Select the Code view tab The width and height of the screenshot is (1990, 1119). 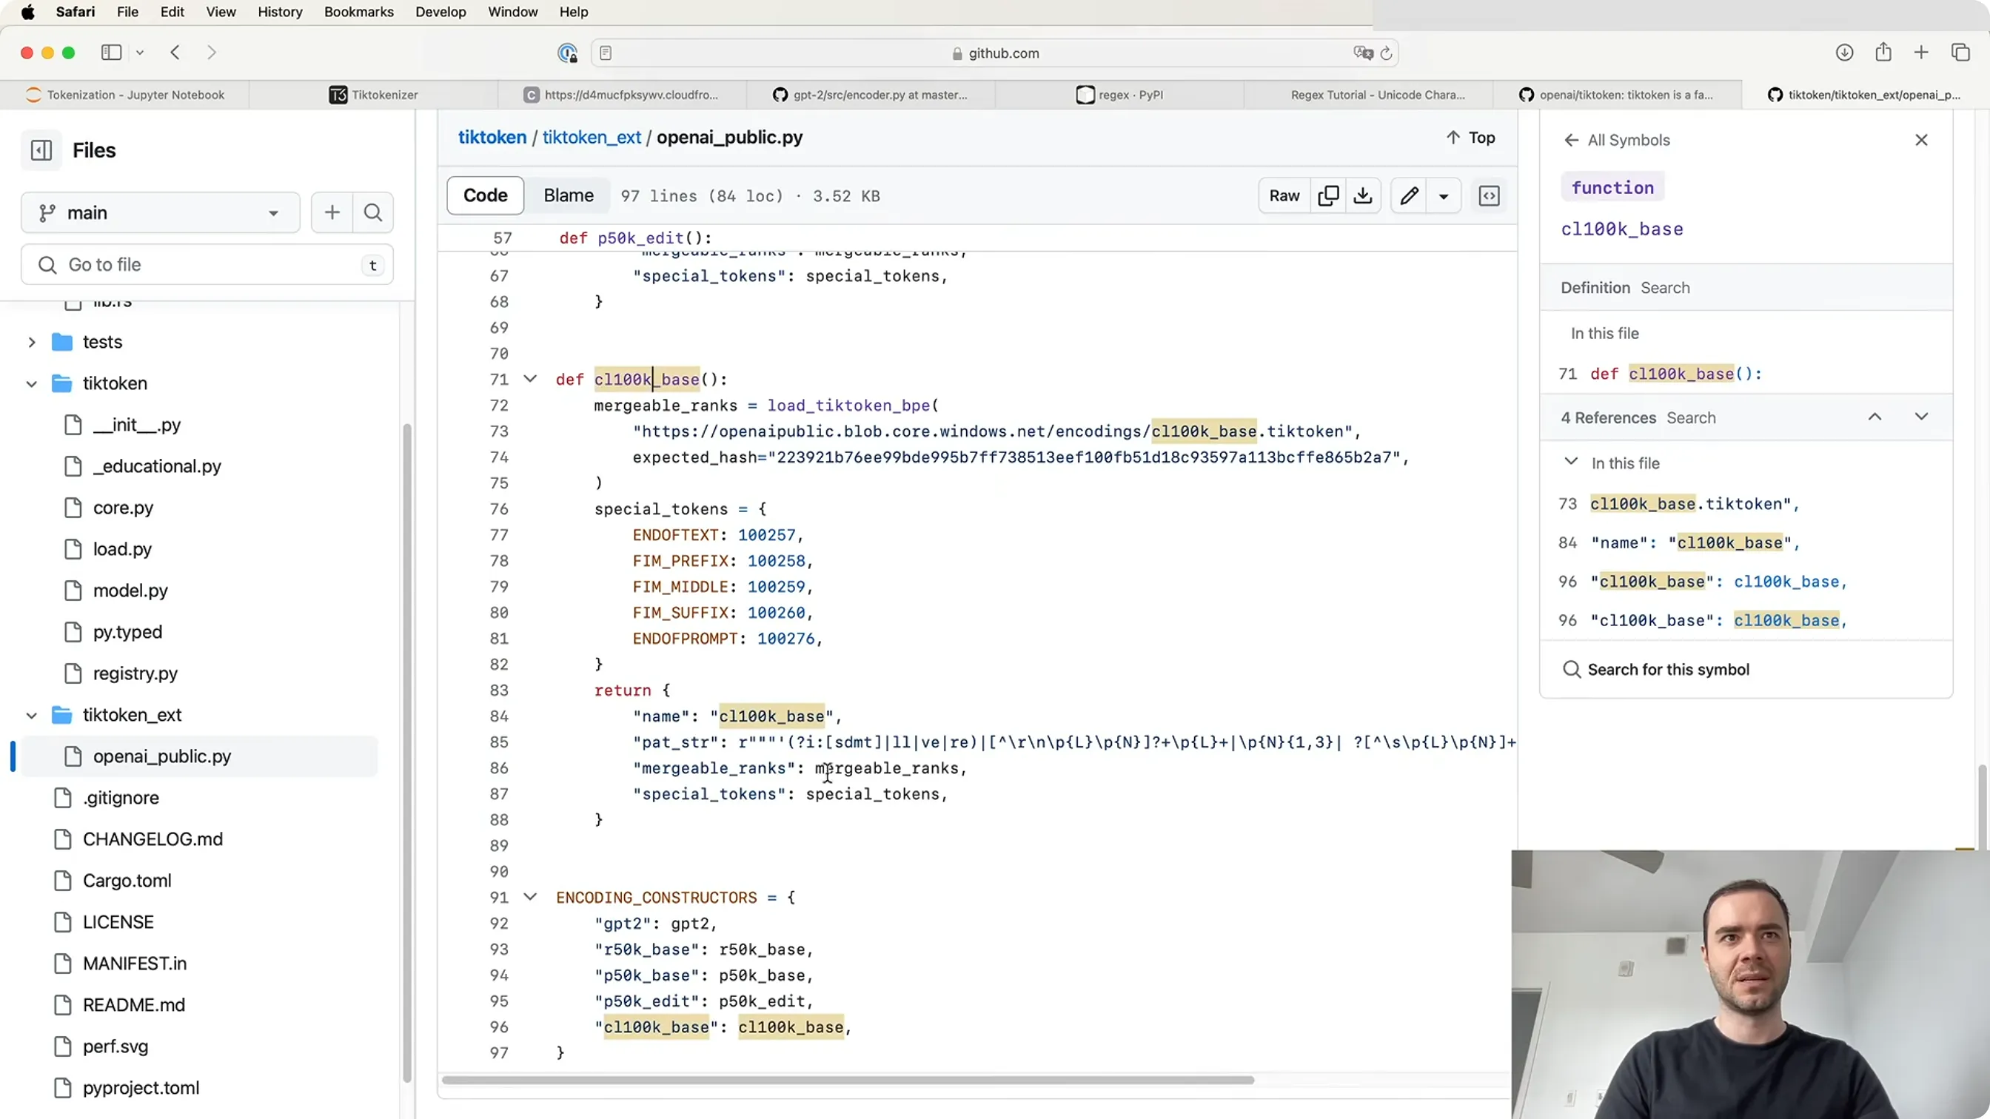[x=485, y=195]
